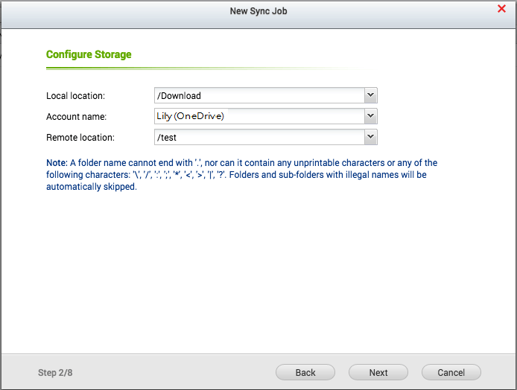Click the Remote location label
The height and width of the screenshot is (390, 517).
pos(80,138)
